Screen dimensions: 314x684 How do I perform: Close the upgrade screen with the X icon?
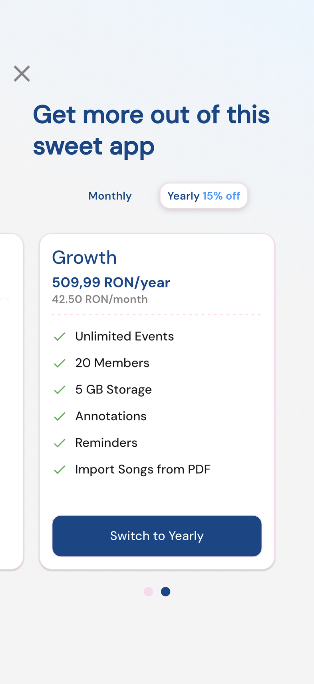[22, 74]
